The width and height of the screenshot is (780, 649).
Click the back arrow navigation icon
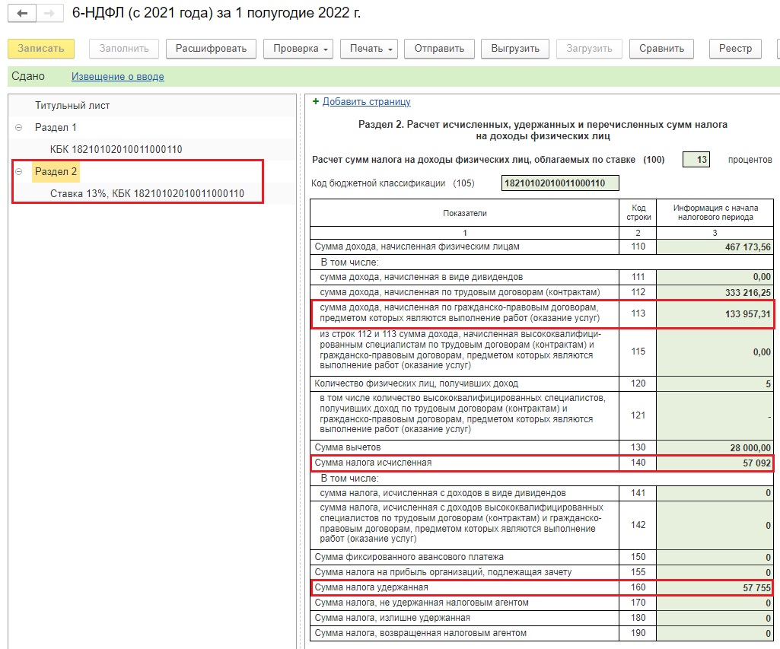(22, 13)
